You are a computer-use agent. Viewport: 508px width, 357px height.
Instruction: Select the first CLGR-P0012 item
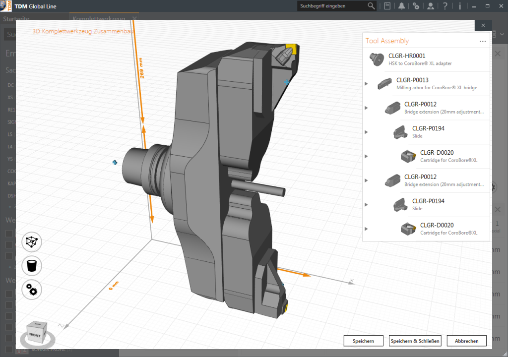click(x=426, y=108)
